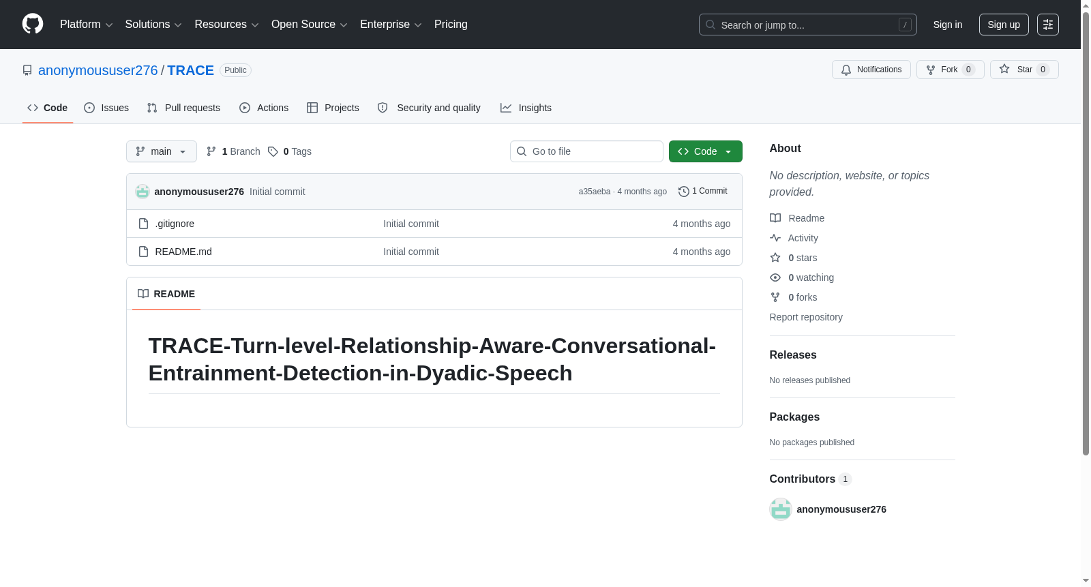The height and width of the screenshot is (587, 1091).
Task: Switch to the Actions tab
Action: point(264,108)
